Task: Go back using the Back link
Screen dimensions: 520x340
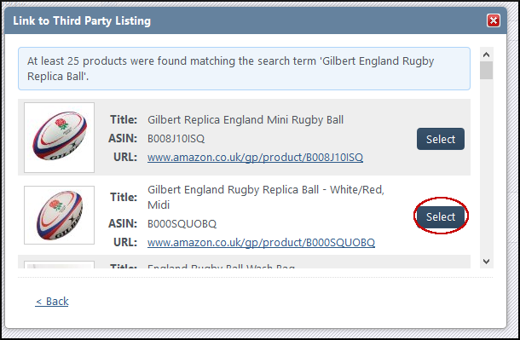Action: (52, 302)
